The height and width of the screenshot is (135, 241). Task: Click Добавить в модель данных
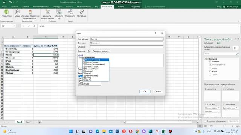[x=48, y=14]
